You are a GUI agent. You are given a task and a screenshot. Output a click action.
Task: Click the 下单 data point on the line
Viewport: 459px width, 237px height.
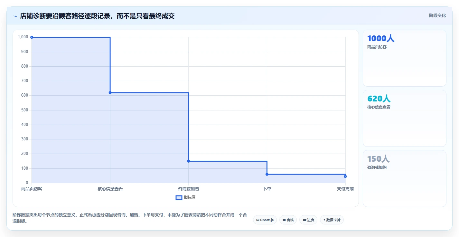pyautogui.click(x=267, y=174)
